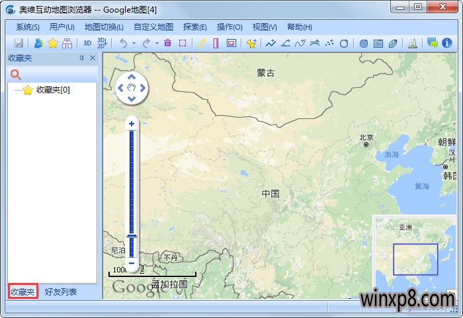Open the undo history dropdown arrow
The image size is (463, 318).
point(134,44)
